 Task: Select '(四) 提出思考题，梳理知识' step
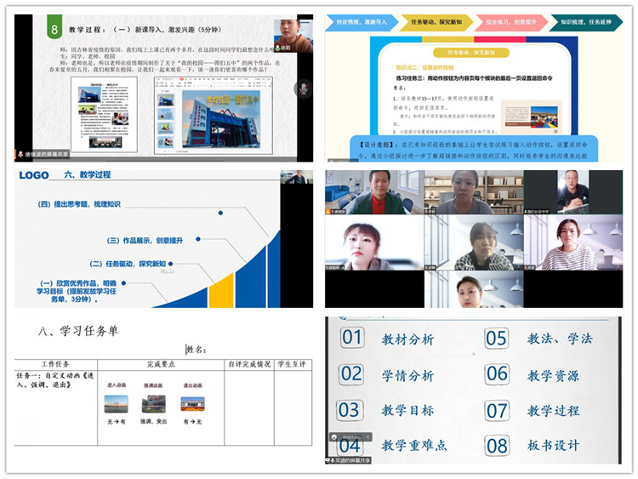tap(79, 204)
